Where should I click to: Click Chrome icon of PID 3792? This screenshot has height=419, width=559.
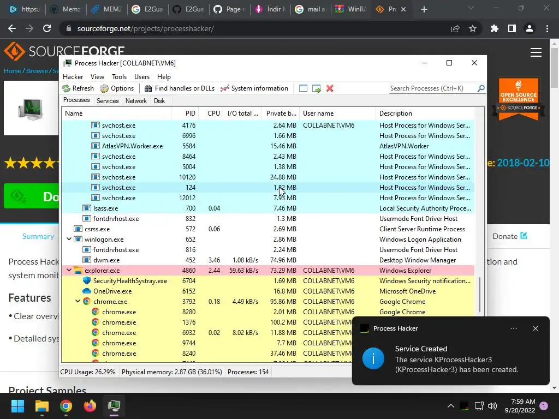pos(87,301)
